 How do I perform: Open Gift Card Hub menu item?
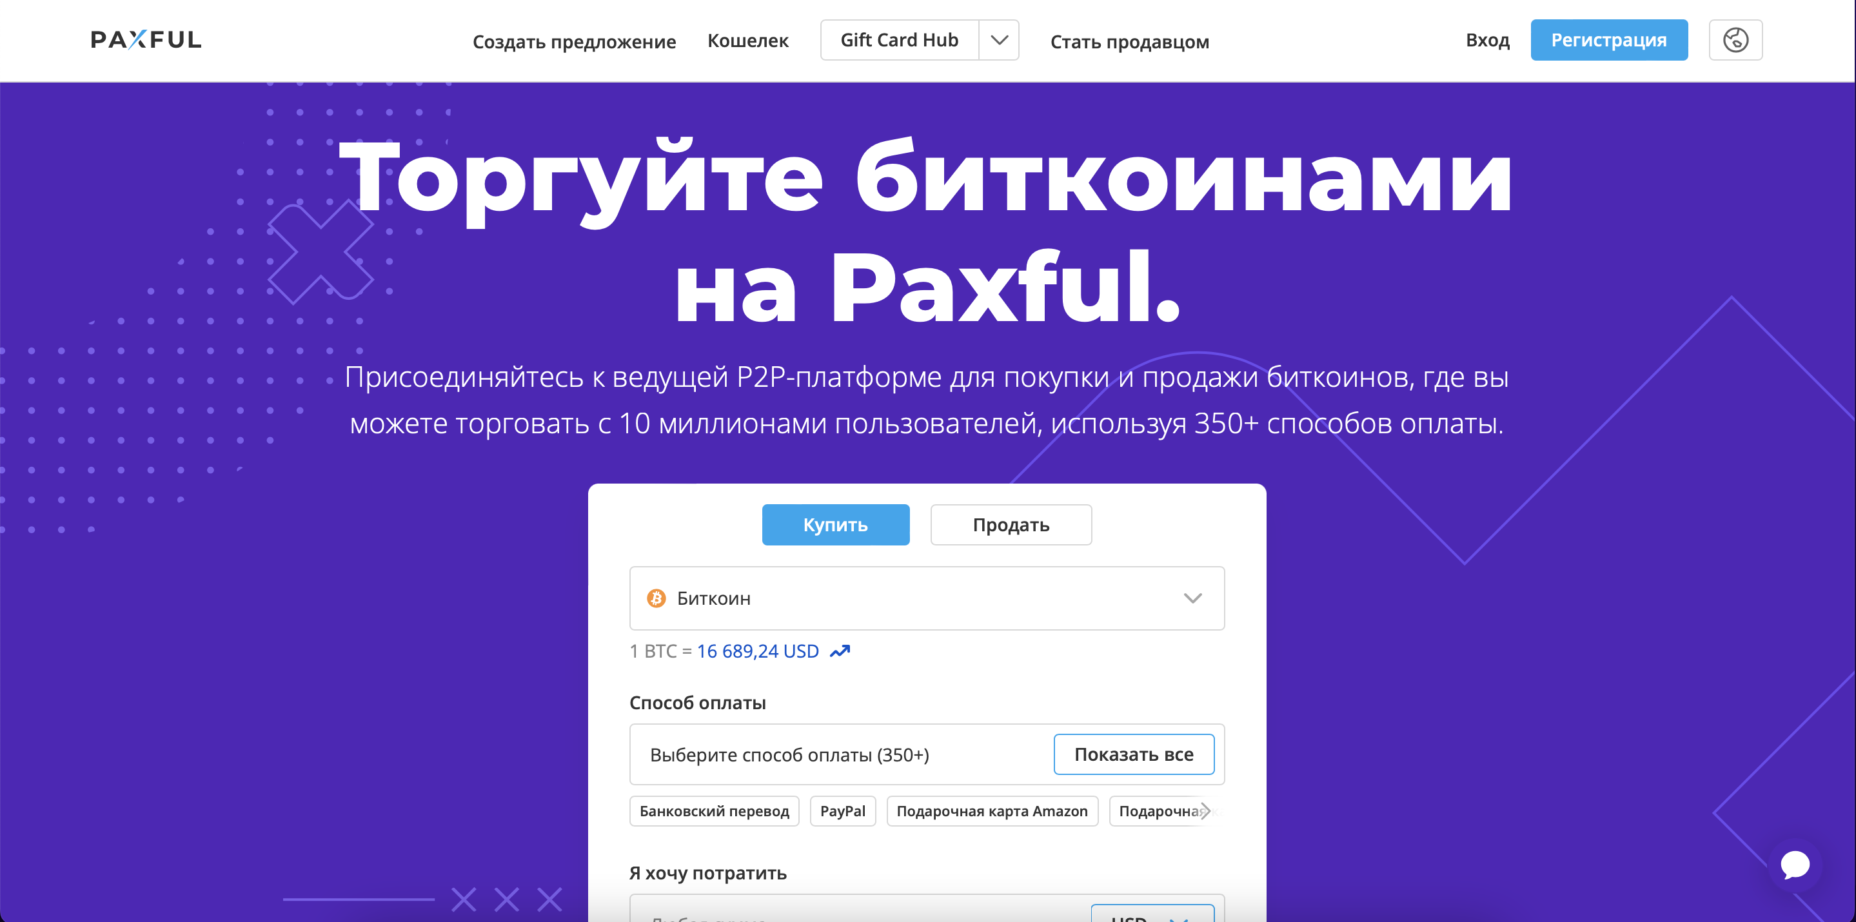(x=899, y=39)
